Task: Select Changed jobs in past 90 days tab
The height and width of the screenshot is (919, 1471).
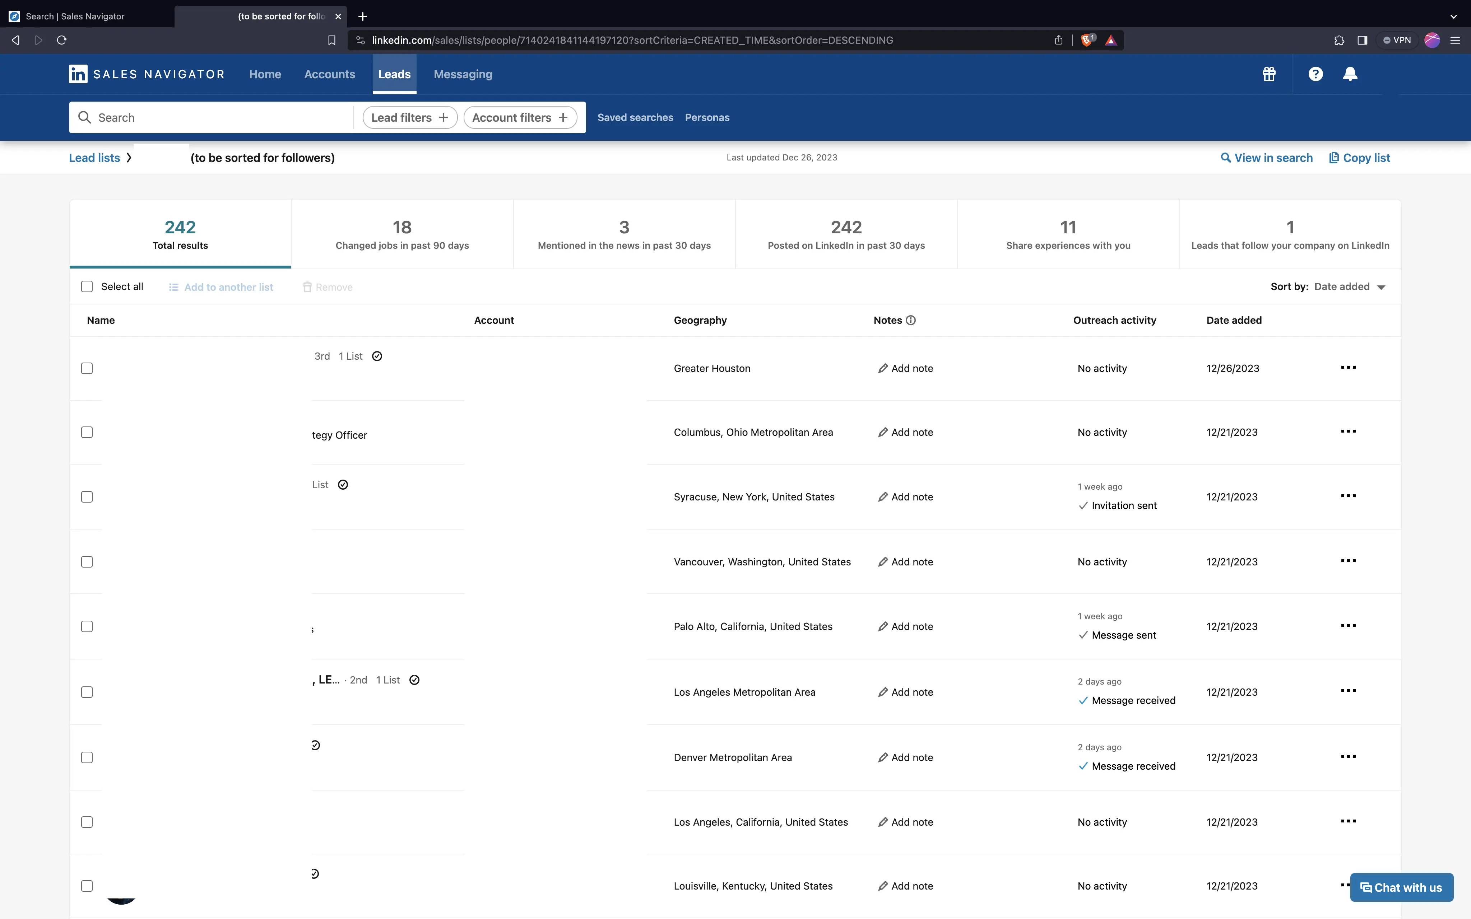Action: click(x=402, y=235)
